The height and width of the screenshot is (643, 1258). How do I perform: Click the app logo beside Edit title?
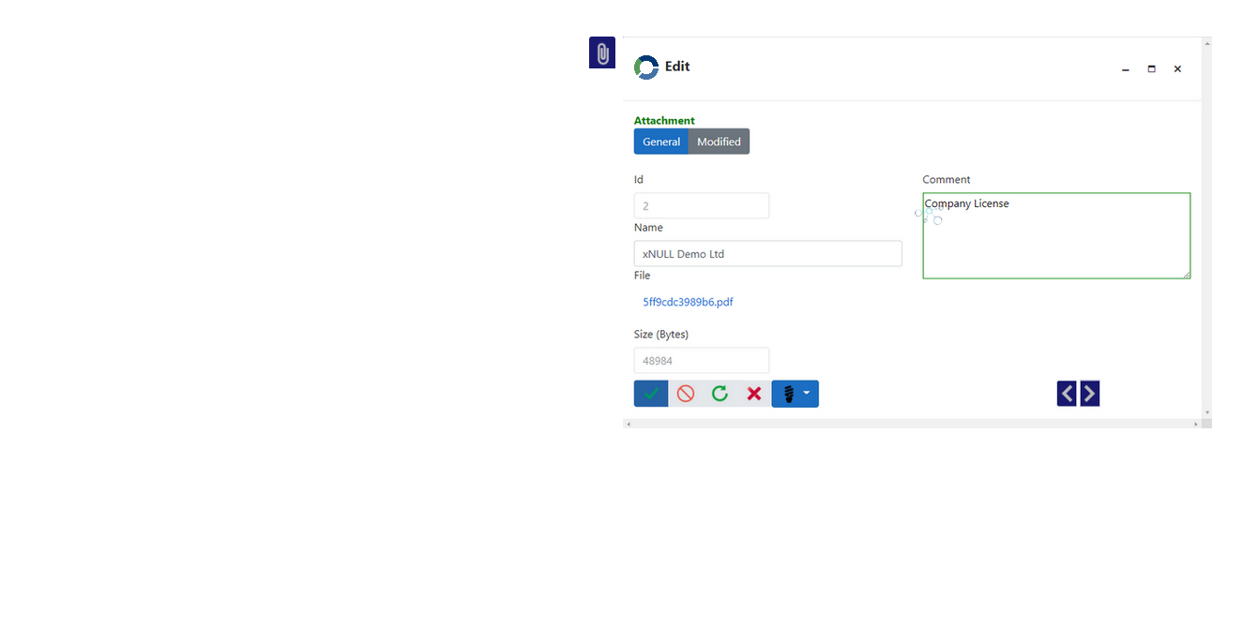click(646, 67)
